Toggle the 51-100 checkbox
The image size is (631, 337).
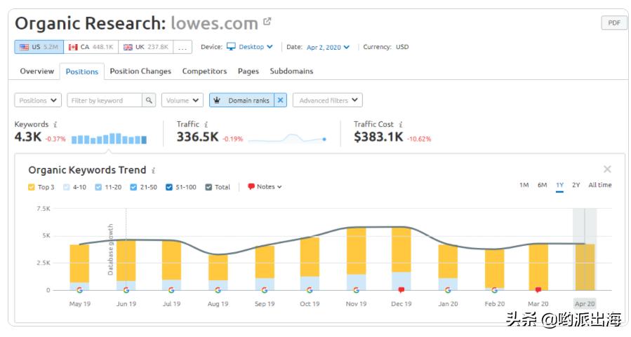point(169,187)
